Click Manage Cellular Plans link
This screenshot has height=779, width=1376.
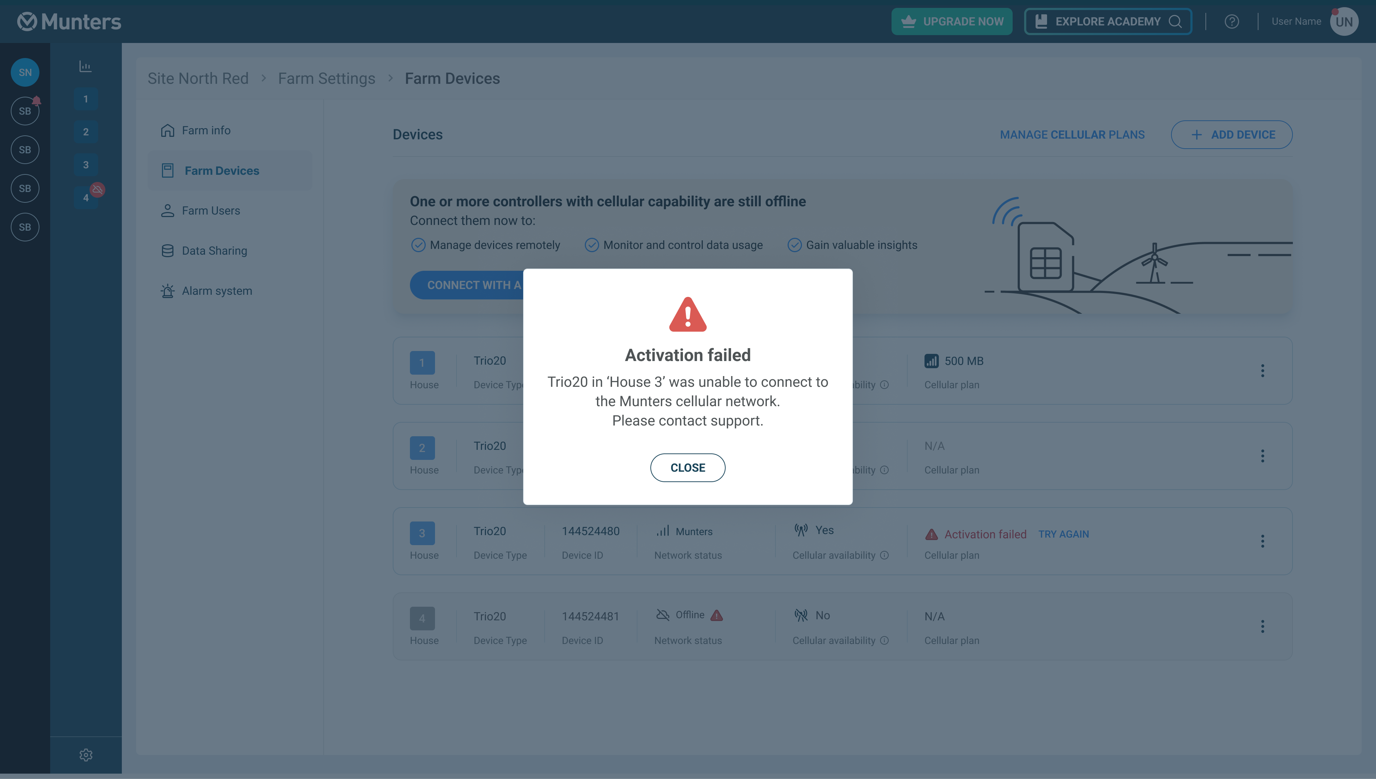pyautogui.click(x=1072, y=135)
